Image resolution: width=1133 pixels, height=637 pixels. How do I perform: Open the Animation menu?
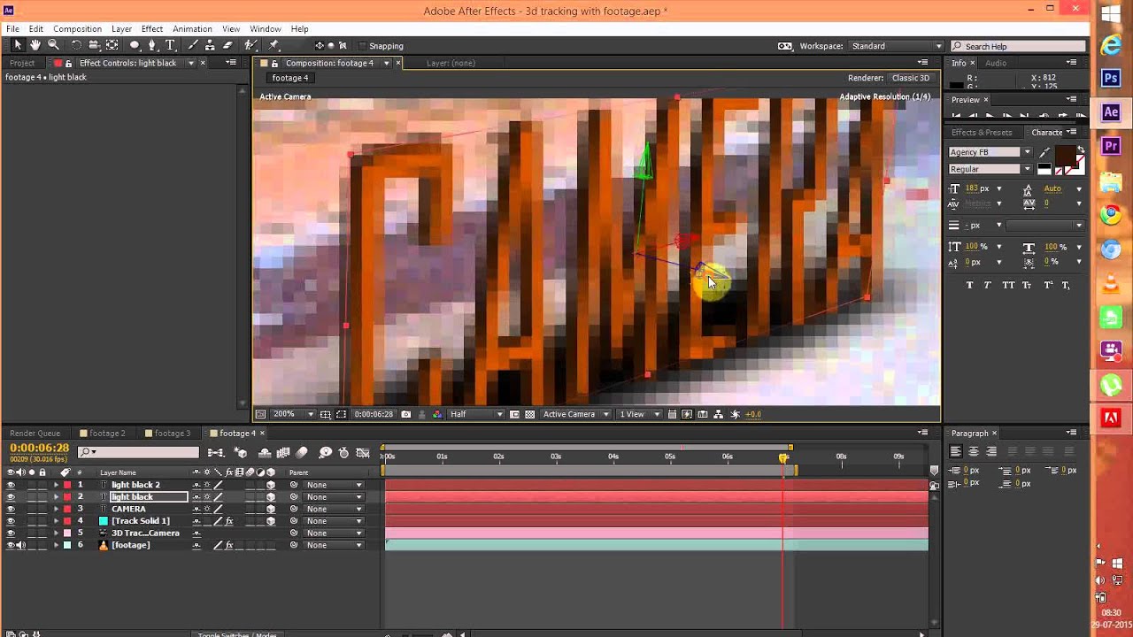tap(192, 29)
